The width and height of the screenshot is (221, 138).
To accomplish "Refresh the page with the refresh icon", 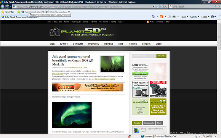I will pyautogui.click(x=161, y=6).
